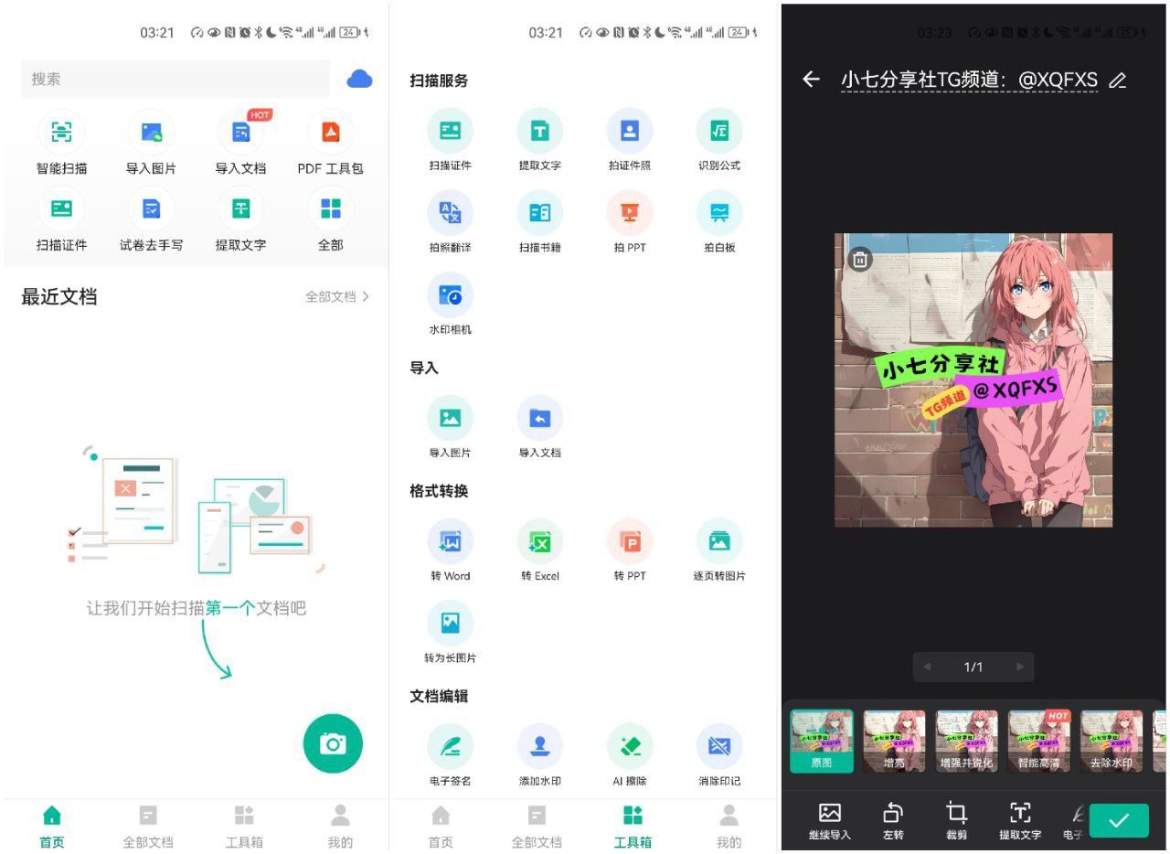Select the 智能扫描 smart scan tool
The image size is (1170, 854).
(x=61, y=144)
